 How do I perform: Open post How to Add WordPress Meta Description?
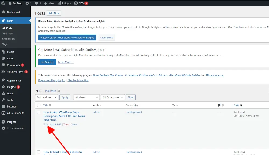[64, 116]
